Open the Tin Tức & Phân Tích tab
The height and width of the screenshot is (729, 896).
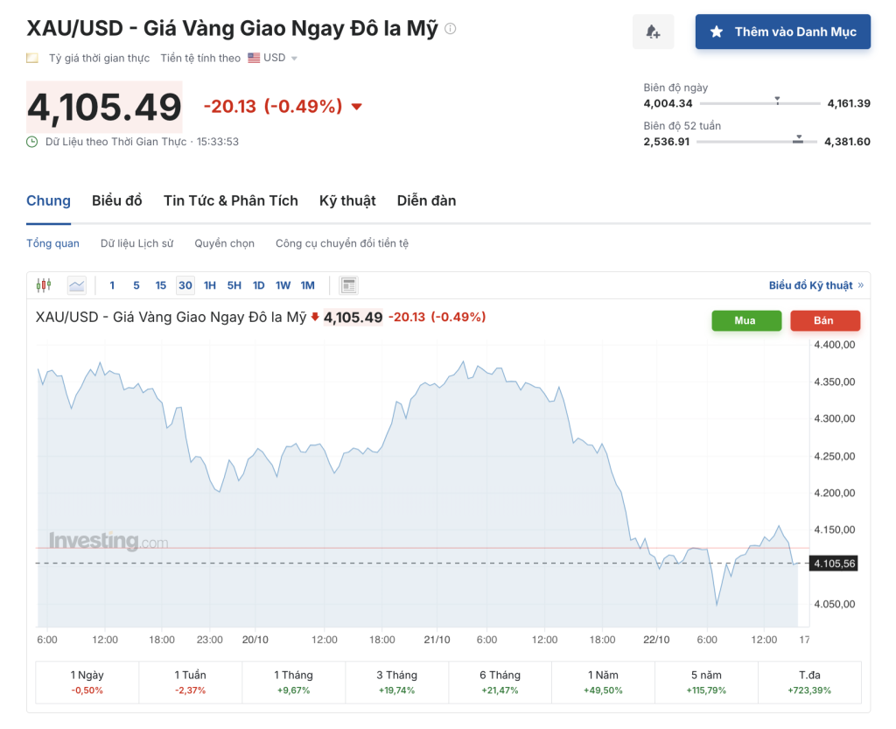coord(230,201)
